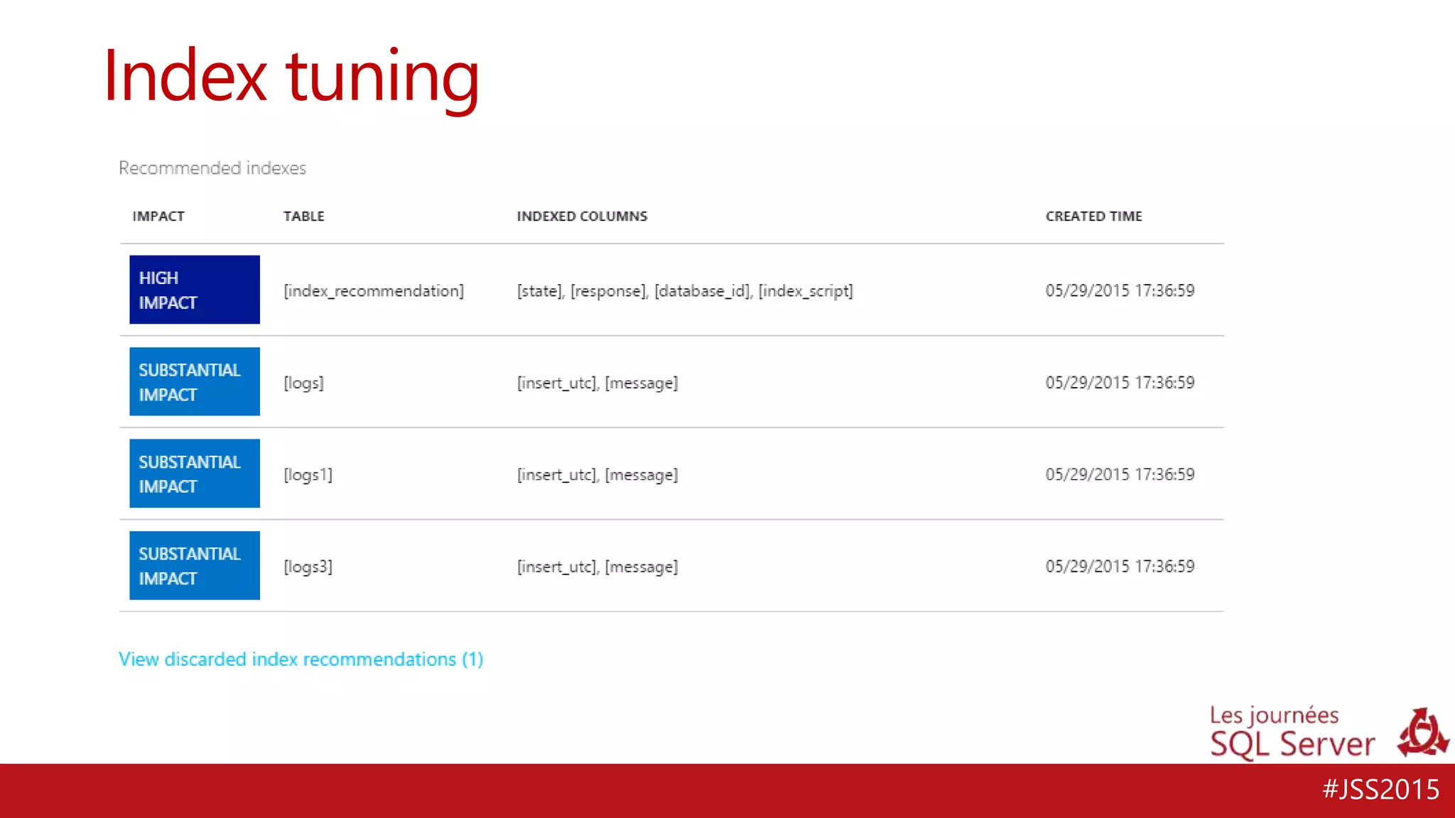Click the INDEXED COLUMNS header
The image size is (1455, 818).
(x=582, y=217)
